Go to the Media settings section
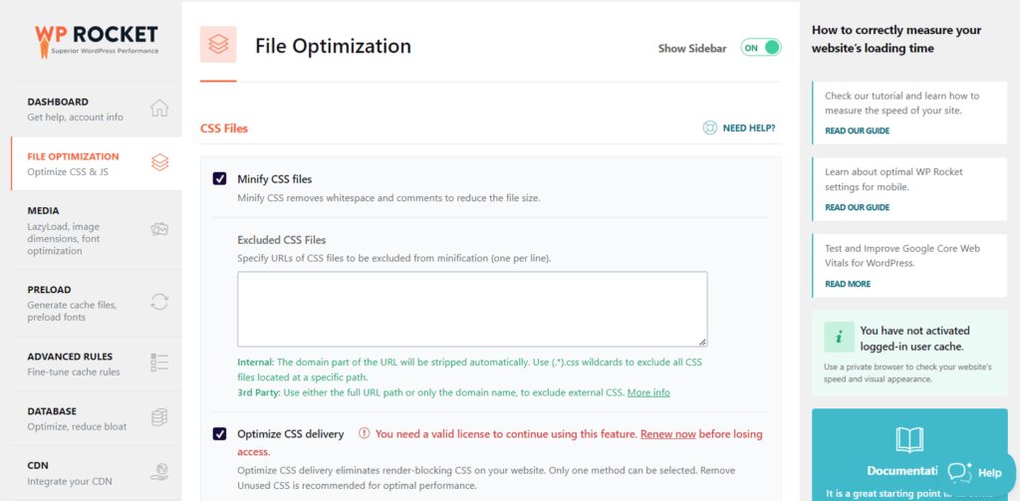The height and width of the screenshot is (501, 1020). pos(97,230)
